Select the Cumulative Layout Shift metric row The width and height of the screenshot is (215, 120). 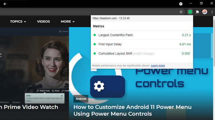142,54
